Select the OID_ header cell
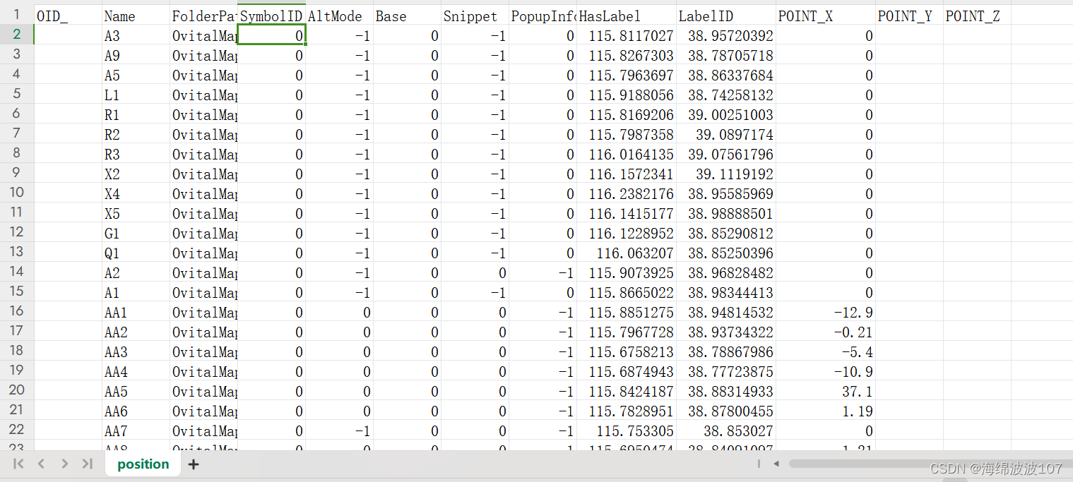 (x=68, y=16)
